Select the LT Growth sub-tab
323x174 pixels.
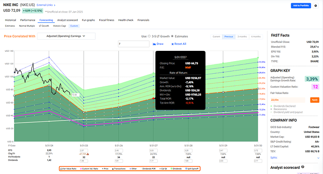(x=44, y=26)
